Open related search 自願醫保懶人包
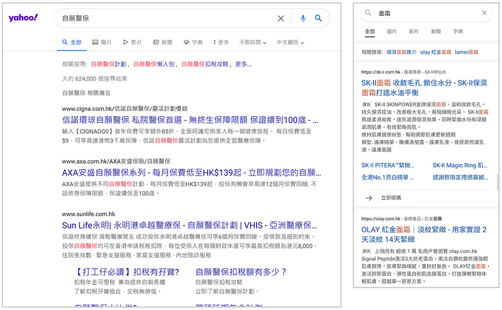 click(x=154, y=64)
